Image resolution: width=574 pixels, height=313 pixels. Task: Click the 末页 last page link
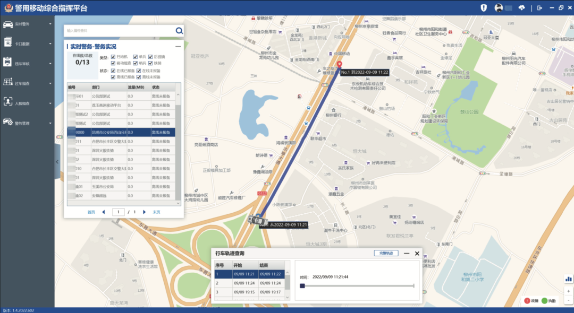coord(156,212)
